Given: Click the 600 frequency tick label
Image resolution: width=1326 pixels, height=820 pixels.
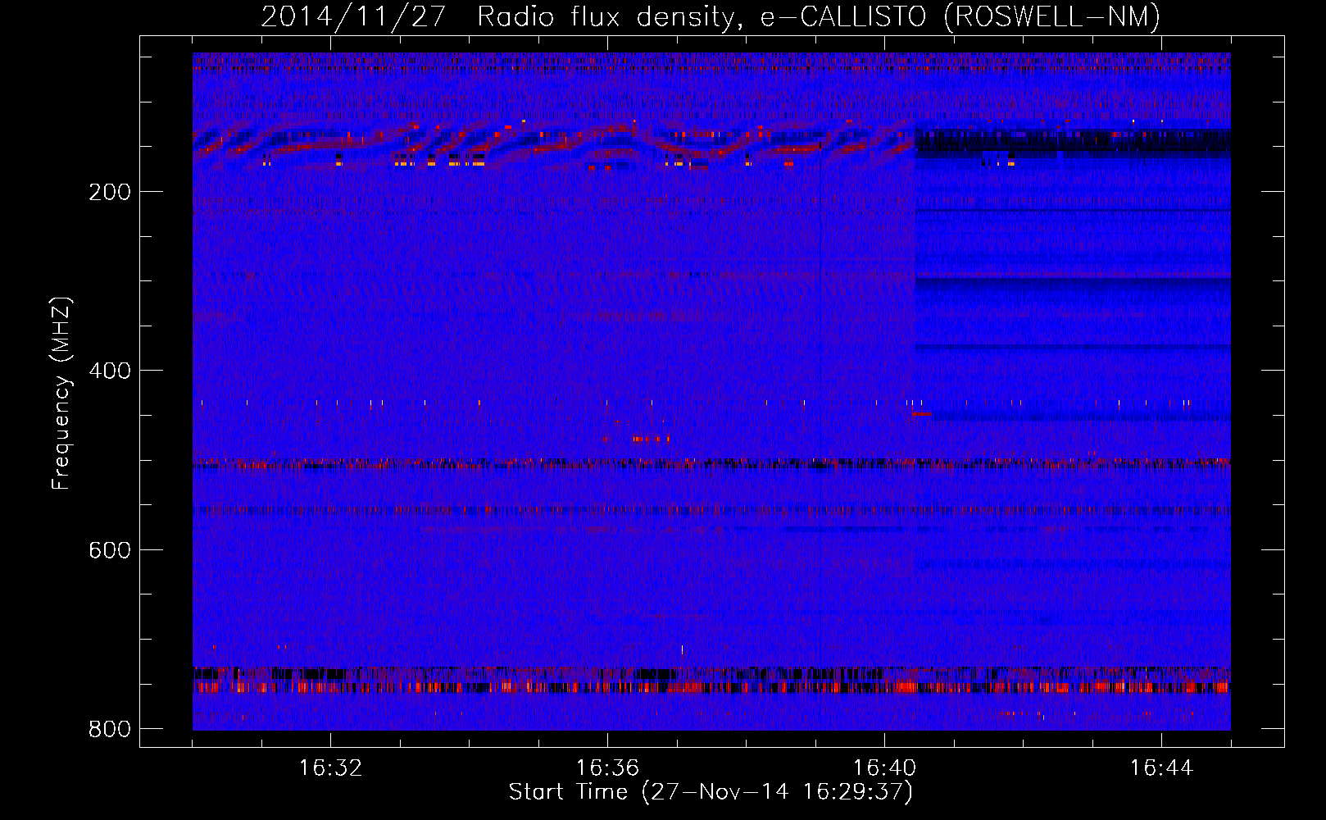Looking at the screenshot, I should (110, 549).
